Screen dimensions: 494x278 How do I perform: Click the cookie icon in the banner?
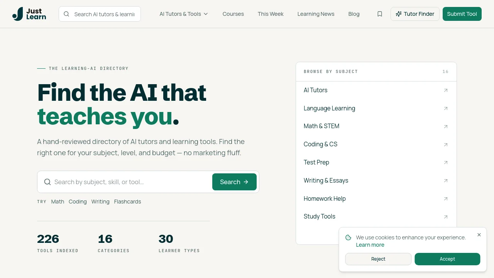click(x=348, y=237)
